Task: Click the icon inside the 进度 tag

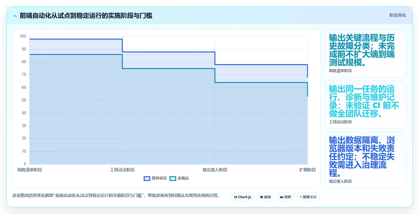Action: pos(282,197)
